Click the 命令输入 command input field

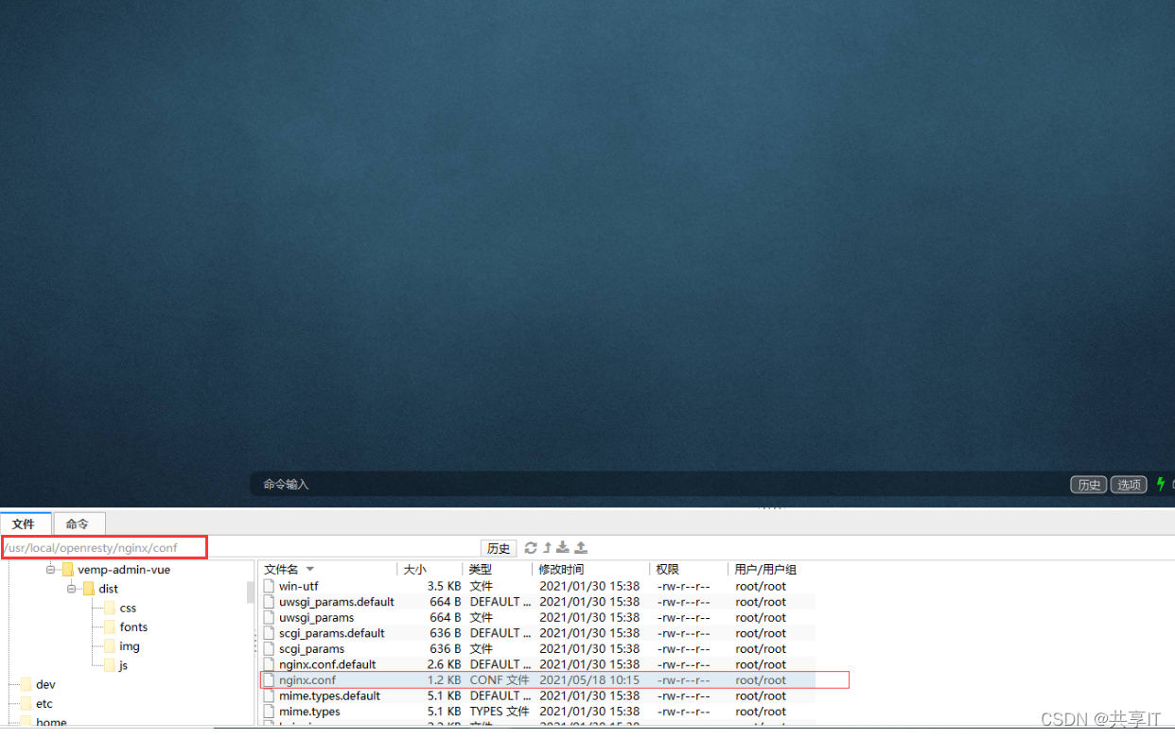pyautogui.click(x=658, y=485)
